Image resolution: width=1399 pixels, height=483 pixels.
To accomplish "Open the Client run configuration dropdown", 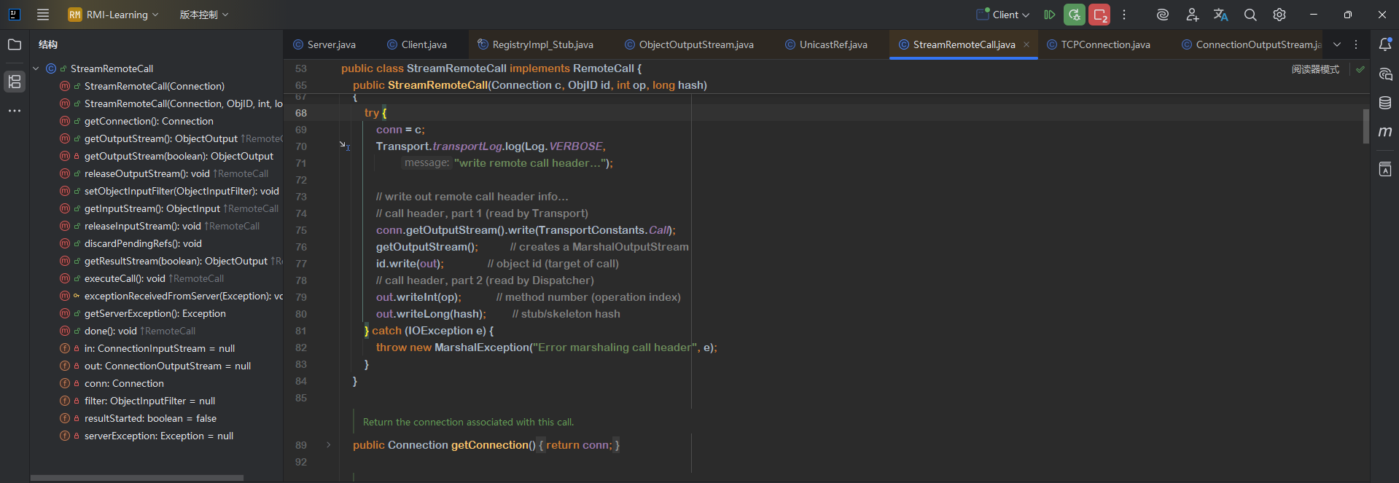I will [1004, 15].
